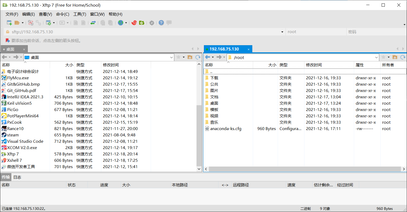Screen dimensions: 407x212
Task: Click the session properties window-gear icon
Action: [48, 23]
